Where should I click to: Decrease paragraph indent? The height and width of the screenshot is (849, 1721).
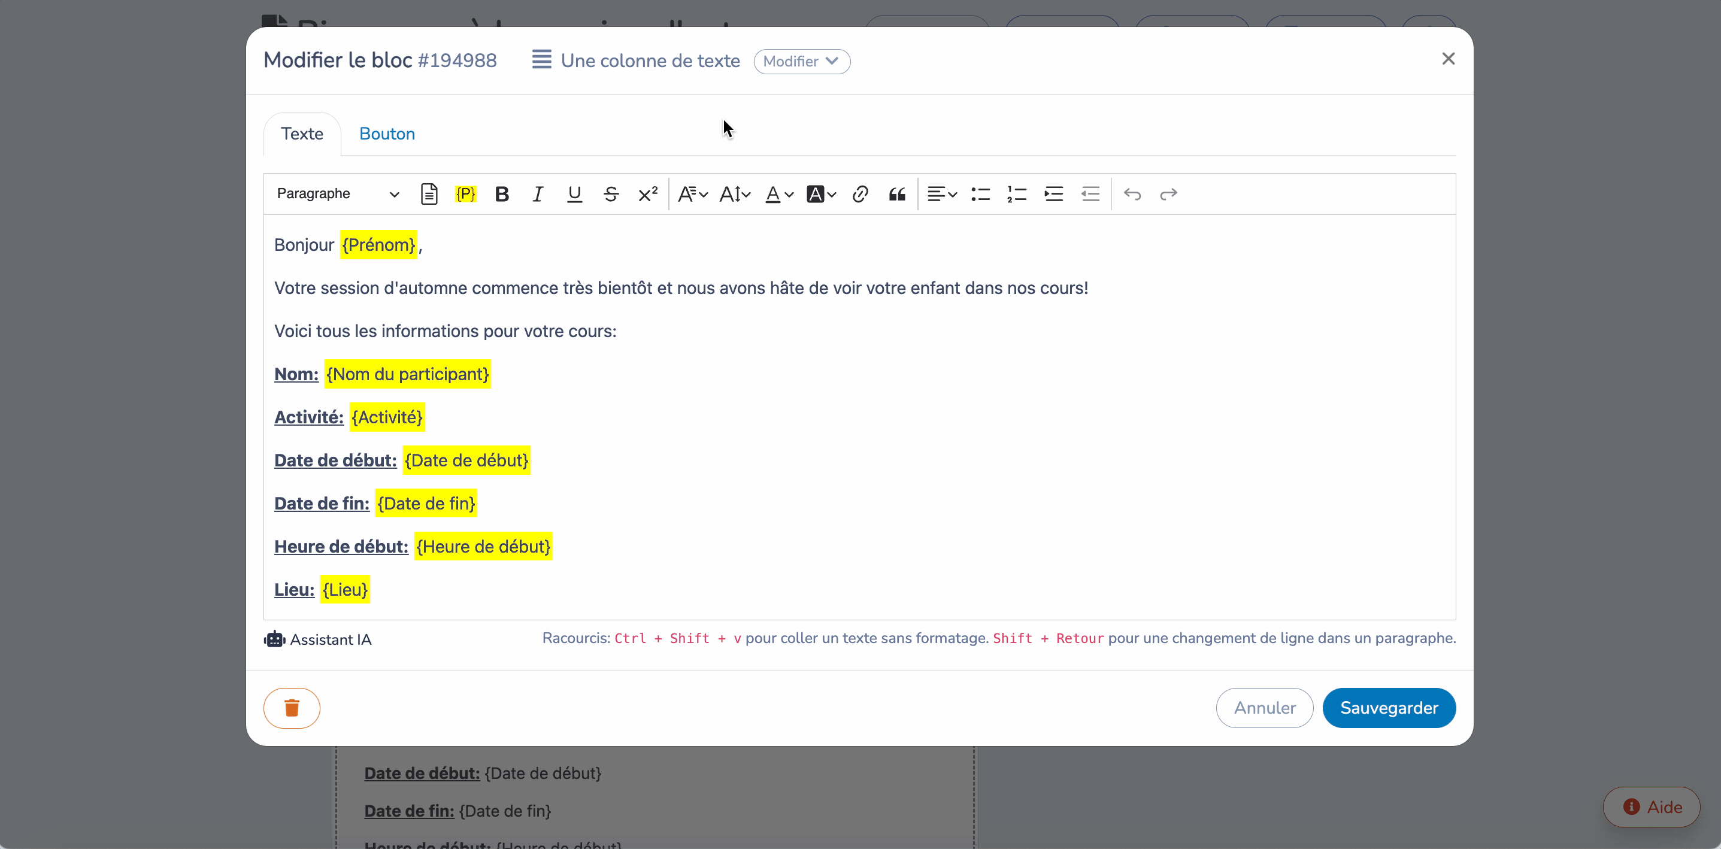(1090, 194)
